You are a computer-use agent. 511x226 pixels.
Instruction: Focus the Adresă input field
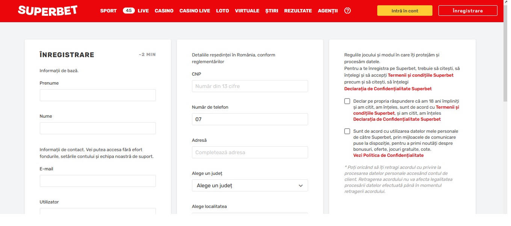pyautogui.click(x=250, y=152)
